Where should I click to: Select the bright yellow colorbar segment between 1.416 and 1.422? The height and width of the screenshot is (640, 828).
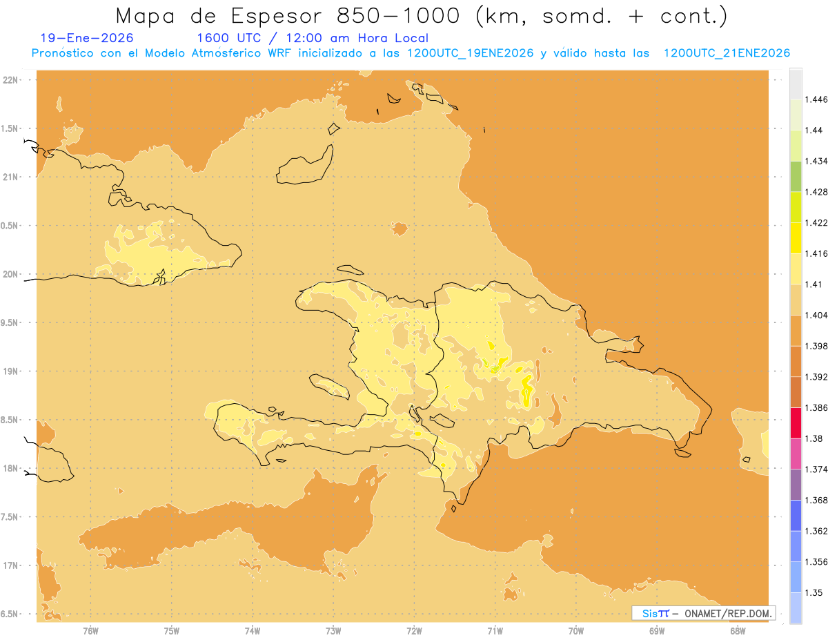(796, 237)
